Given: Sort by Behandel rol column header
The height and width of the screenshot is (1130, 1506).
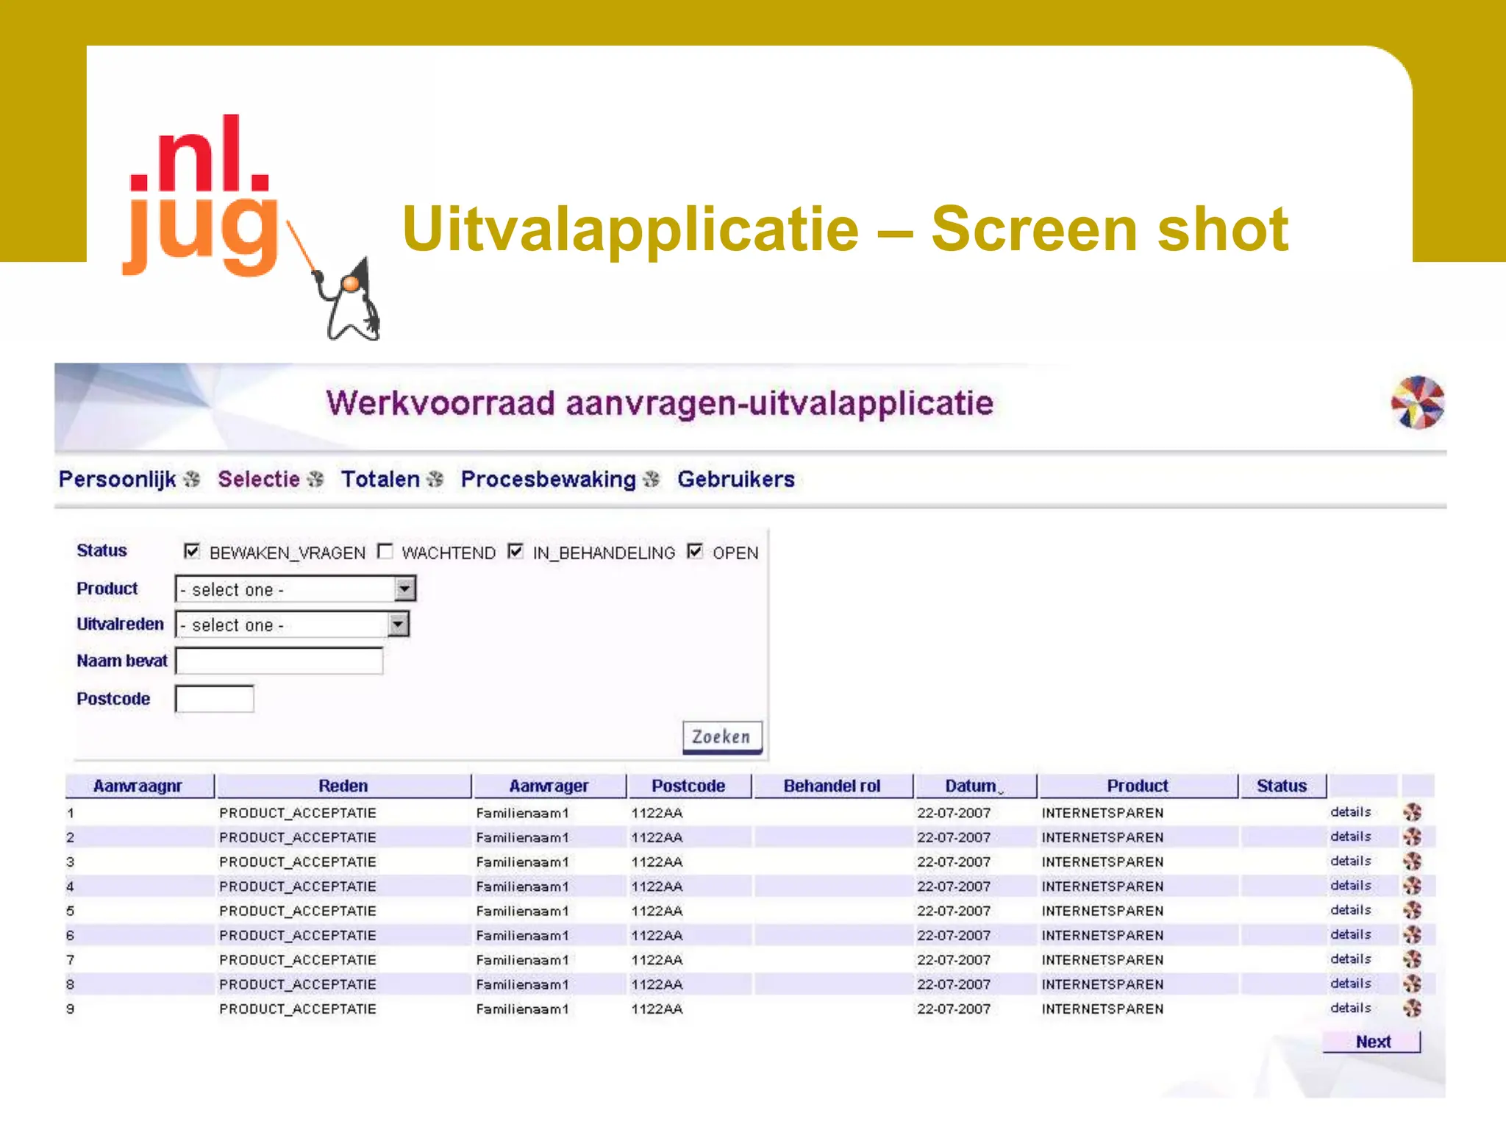Looking at the screenshot, I should point(832,786).
